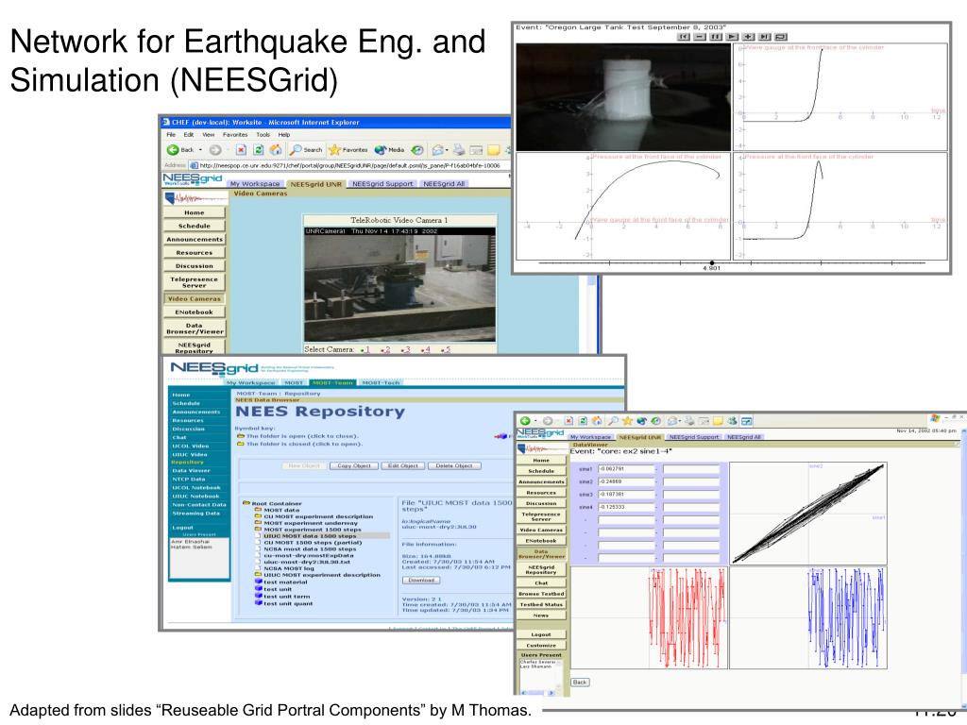Screen dimensions: 967x725
Task: Click Back button at bottom of DataViewer window
Action: click(580, 682)
